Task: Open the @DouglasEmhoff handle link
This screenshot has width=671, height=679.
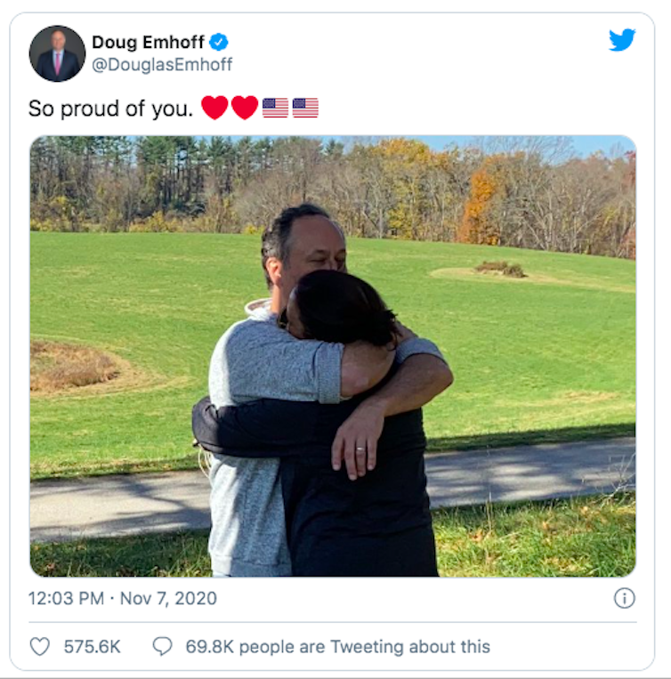Action: coord(162,64)
